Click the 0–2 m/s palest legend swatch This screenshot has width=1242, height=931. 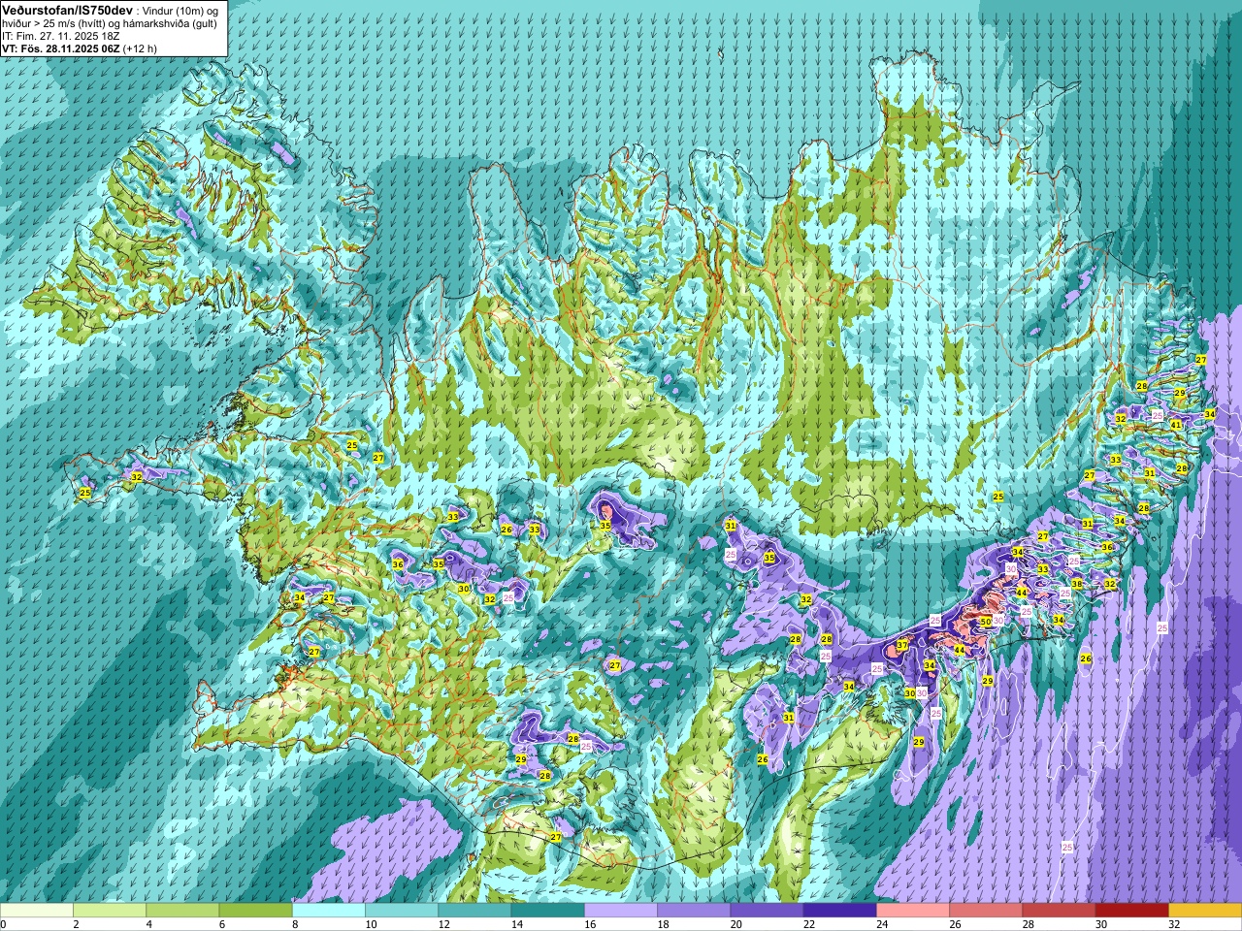pos(36,911)
